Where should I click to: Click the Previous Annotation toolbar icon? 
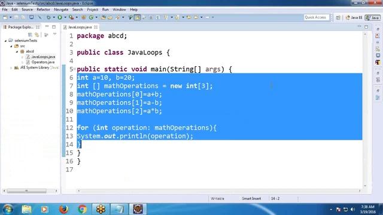click(178, 17)
